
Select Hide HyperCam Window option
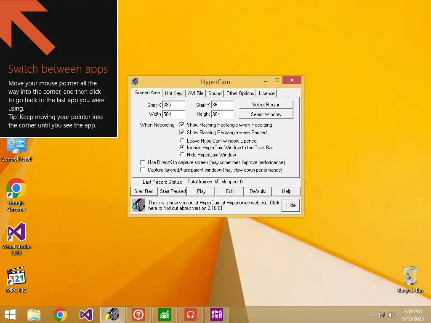182,154
